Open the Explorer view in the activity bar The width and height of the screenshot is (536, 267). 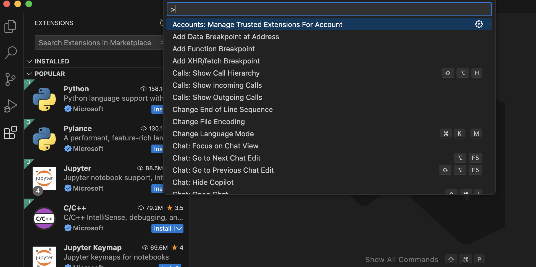(x=10, y=26)
